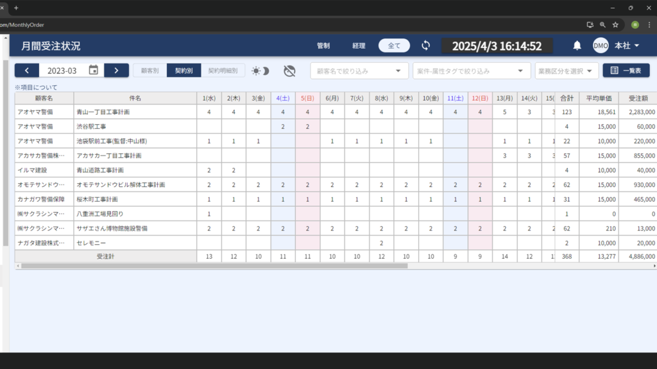Select 全て filter pill
This screenshot has width=657, height=369.
point(394,45)
